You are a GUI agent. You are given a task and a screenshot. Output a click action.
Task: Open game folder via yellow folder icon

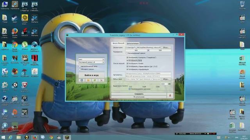(88, 80)
